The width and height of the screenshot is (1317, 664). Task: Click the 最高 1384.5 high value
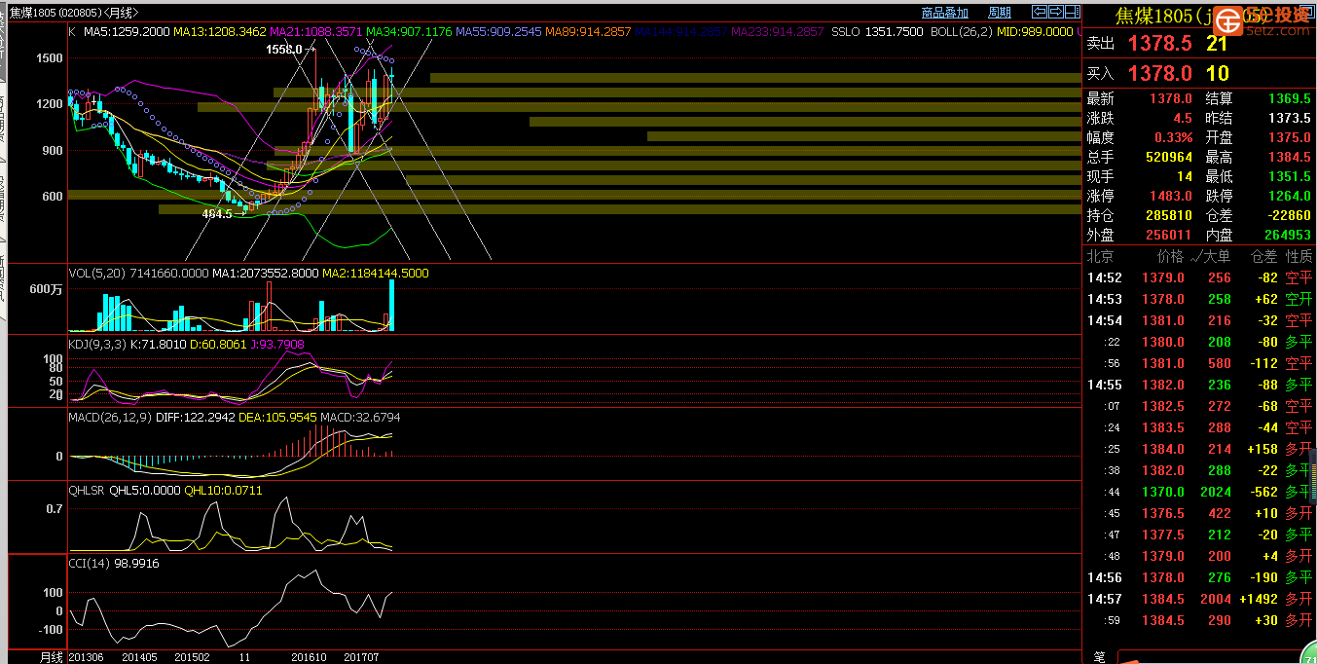tap(1290, 157)
